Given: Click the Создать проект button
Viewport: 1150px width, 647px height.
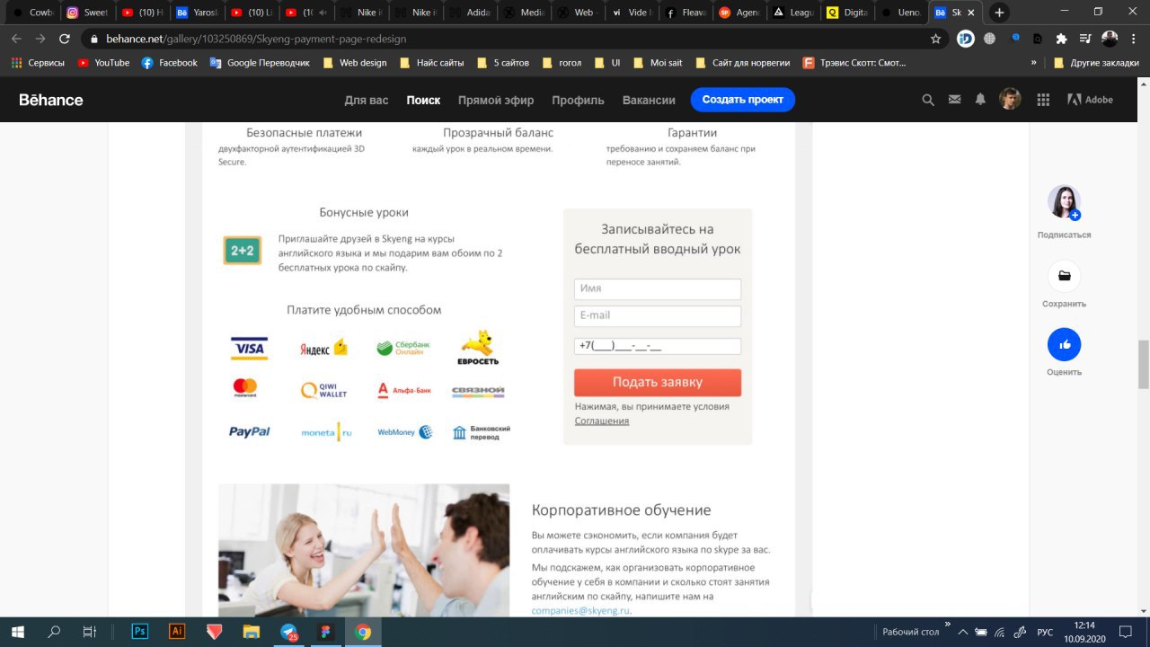Looking at the screenshot, I should pos(743,100).
